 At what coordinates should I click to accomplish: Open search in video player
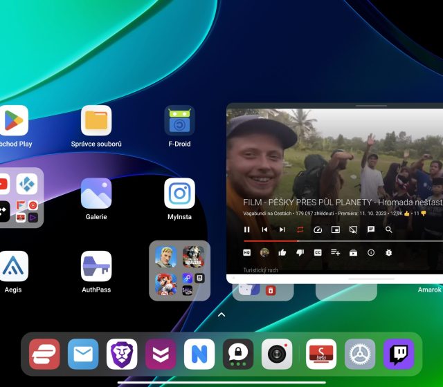389,229
